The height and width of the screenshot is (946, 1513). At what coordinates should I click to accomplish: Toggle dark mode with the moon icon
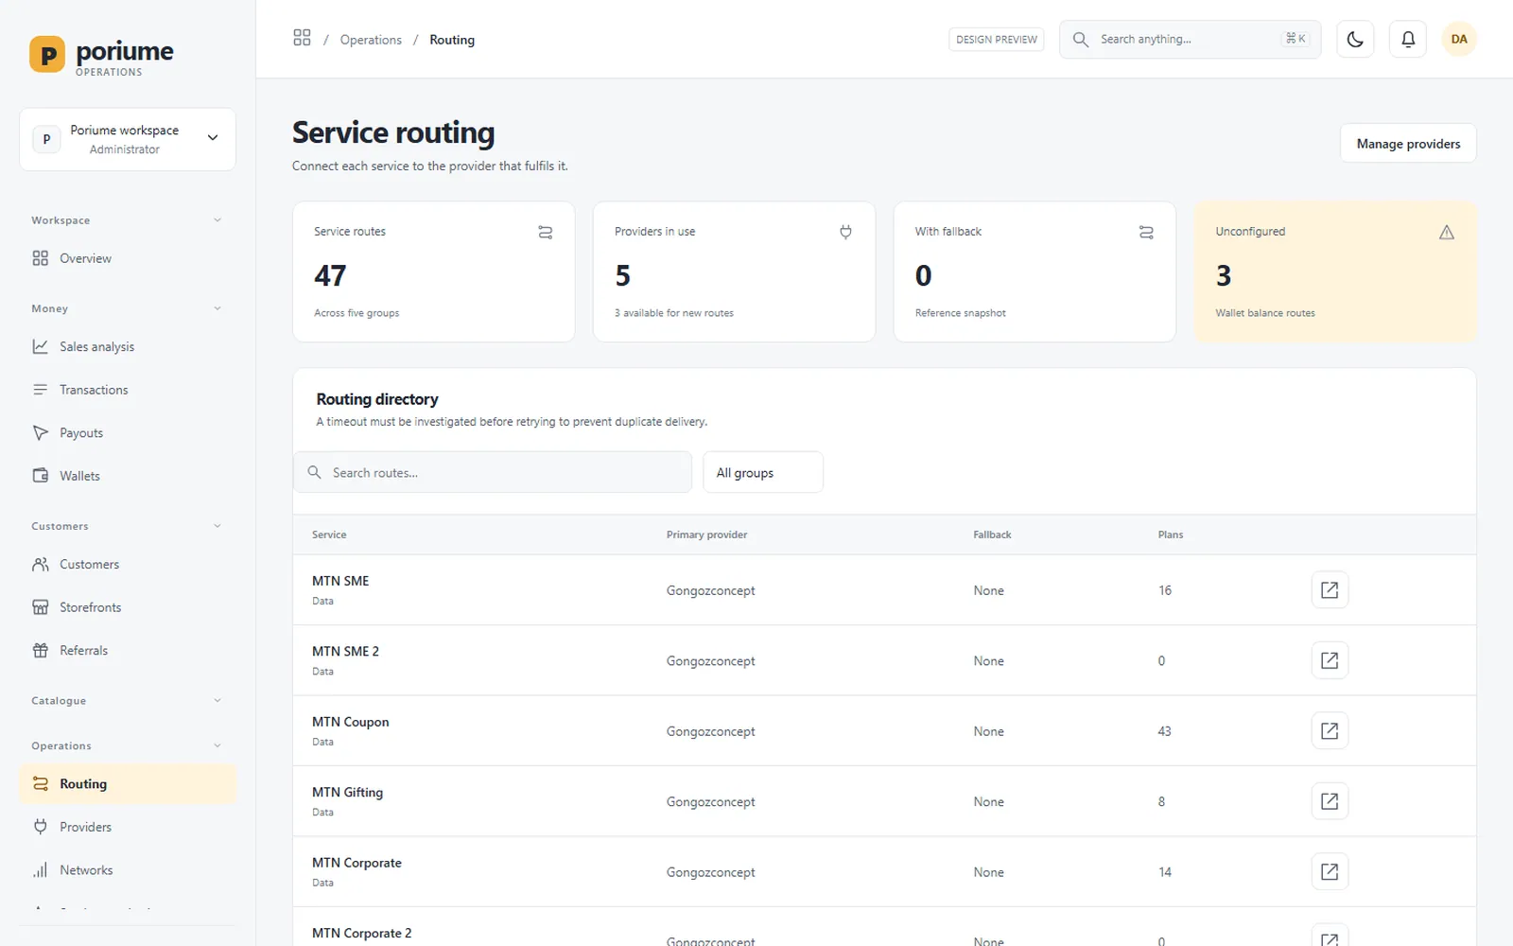pyautogui.click(x=1355, y=39)
